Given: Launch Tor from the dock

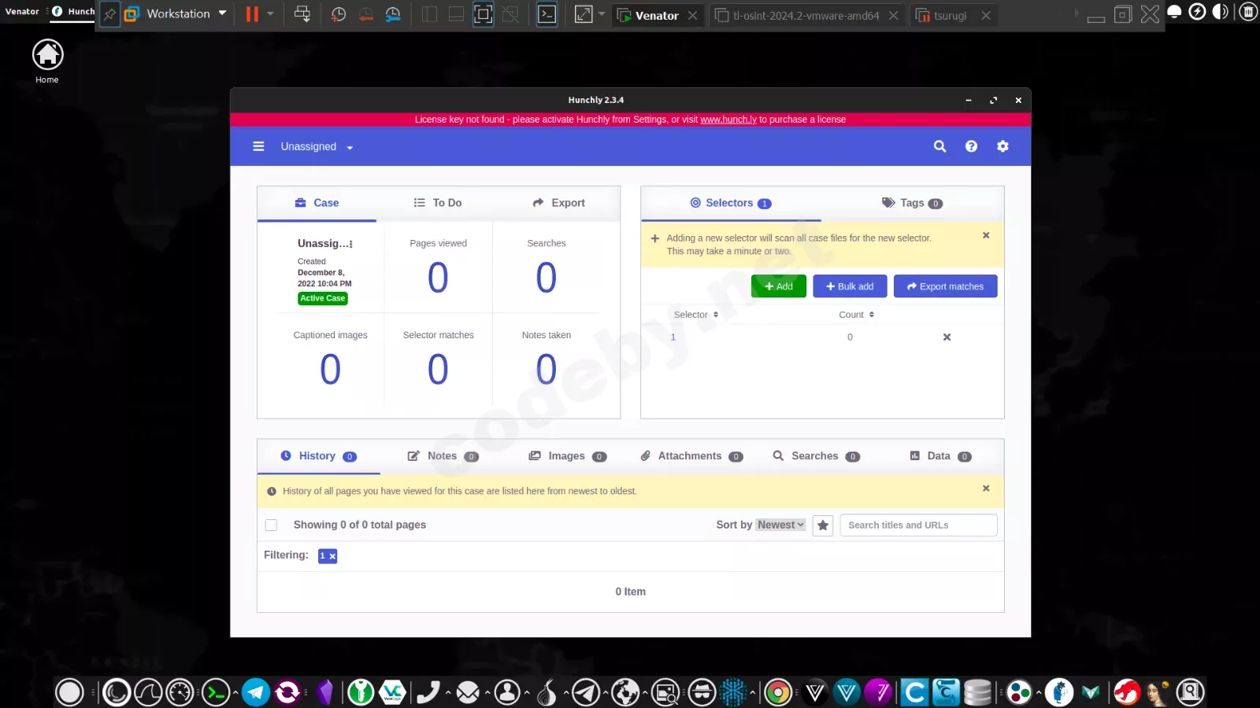Looking at the screenshot, I should point(546,692).
